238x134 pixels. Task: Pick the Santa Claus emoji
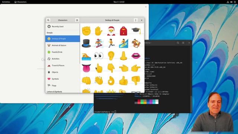pyautogui.click(x=111, y=31)
